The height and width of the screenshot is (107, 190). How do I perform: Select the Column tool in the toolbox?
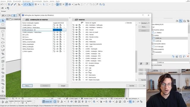[x=3, y=35]
